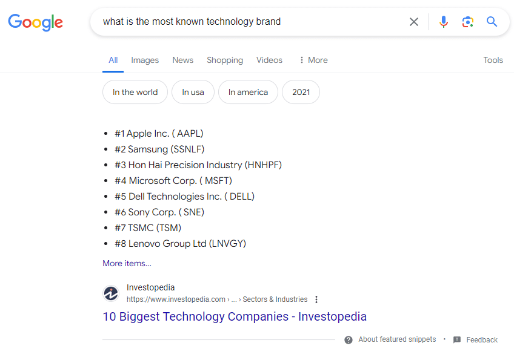Image resolution: width=514 pixels, height=363 pixels.
Task: Open Google Lens image search icon
Action: tap(467, 22)
